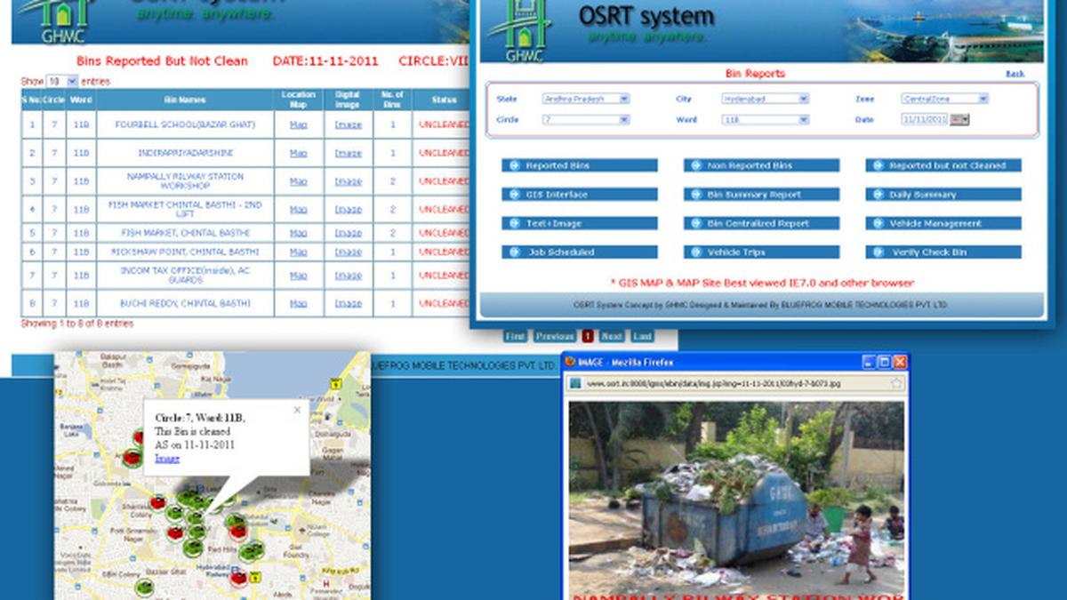1067x600 pixels.
Task: Expand the State dropdown
Action: [x=623, y=99]
